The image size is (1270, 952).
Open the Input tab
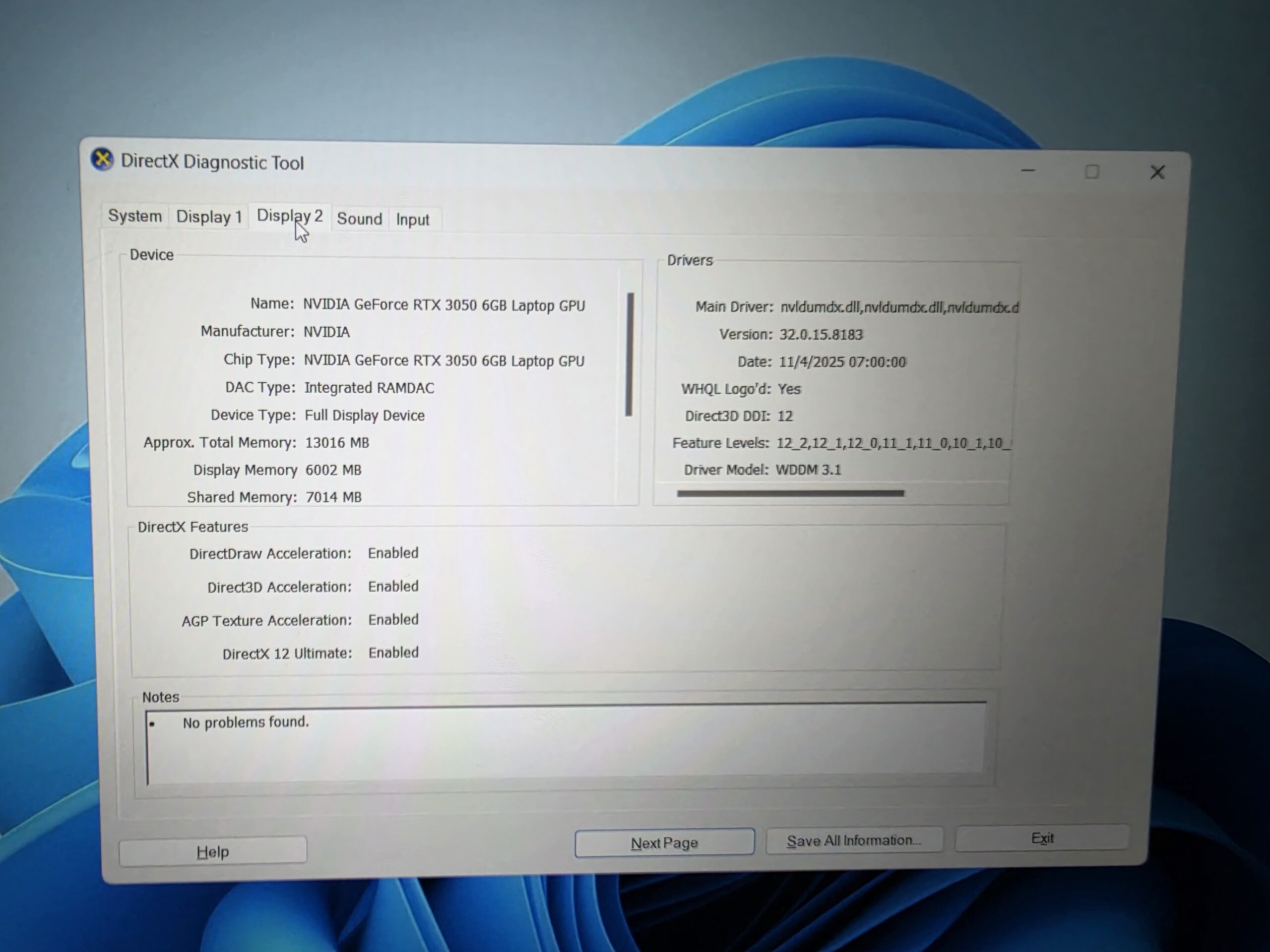tap(412, 220)
